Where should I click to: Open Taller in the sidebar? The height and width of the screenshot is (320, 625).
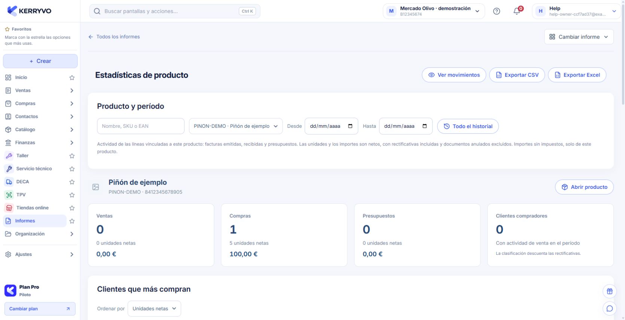[x=35, y=156]
